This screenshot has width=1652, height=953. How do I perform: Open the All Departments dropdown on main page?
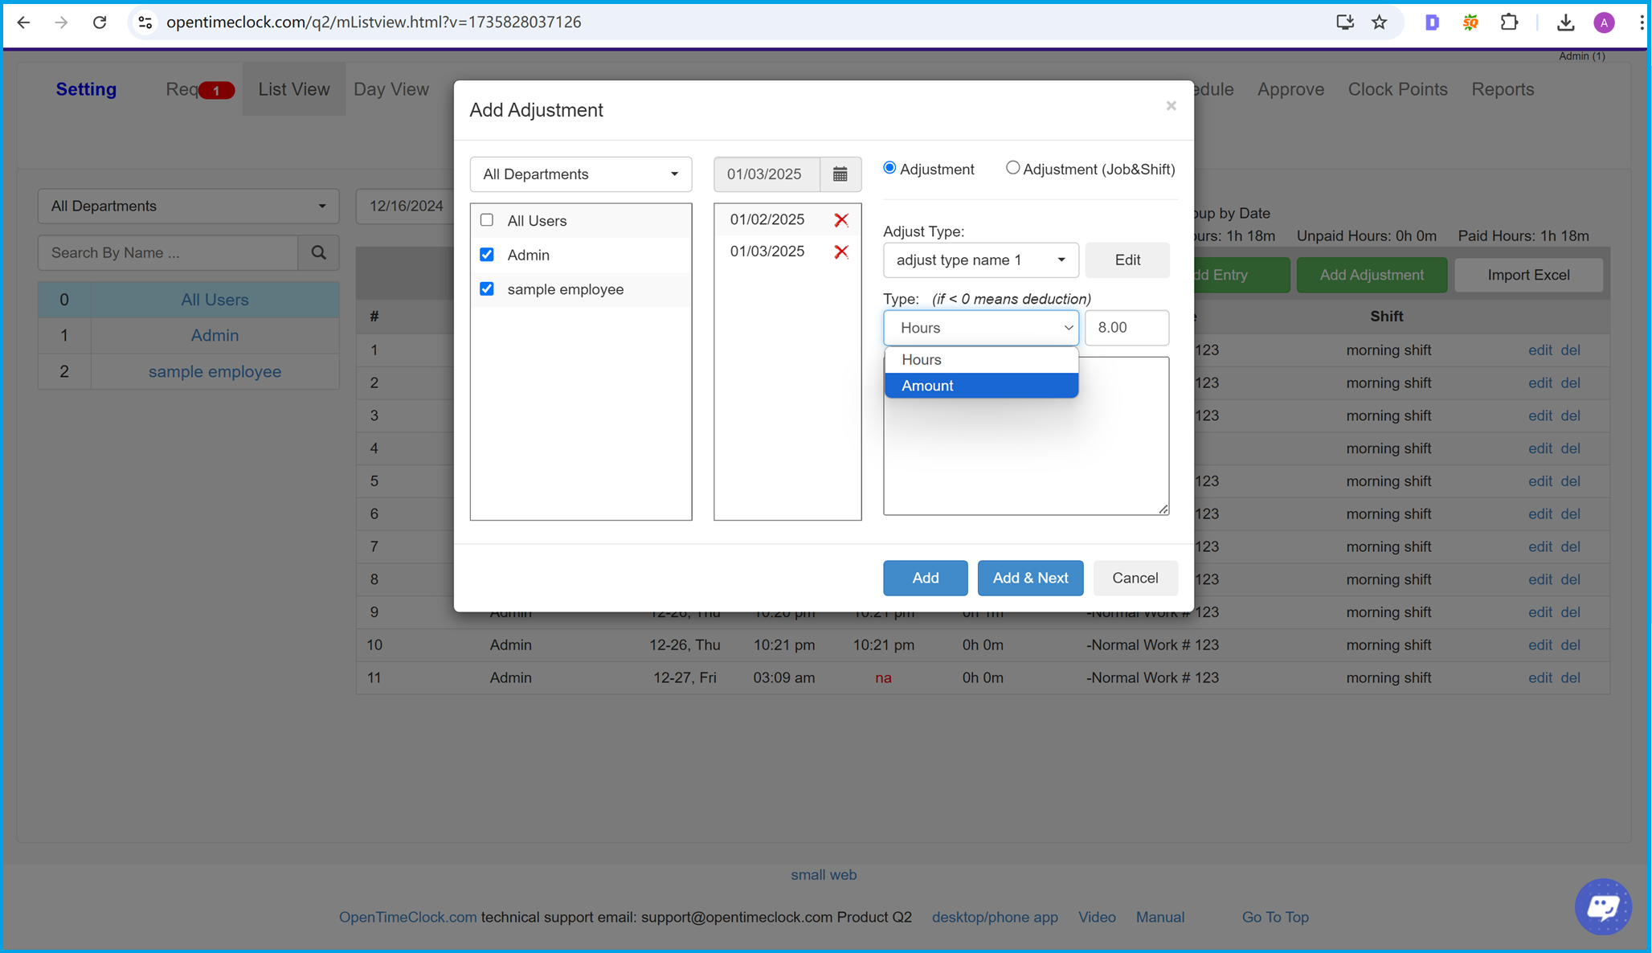189,207
